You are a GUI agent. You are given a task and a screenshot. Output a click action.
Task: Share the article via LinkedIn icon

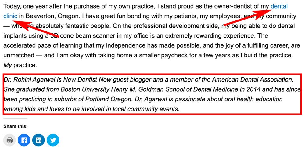point(38,140)
